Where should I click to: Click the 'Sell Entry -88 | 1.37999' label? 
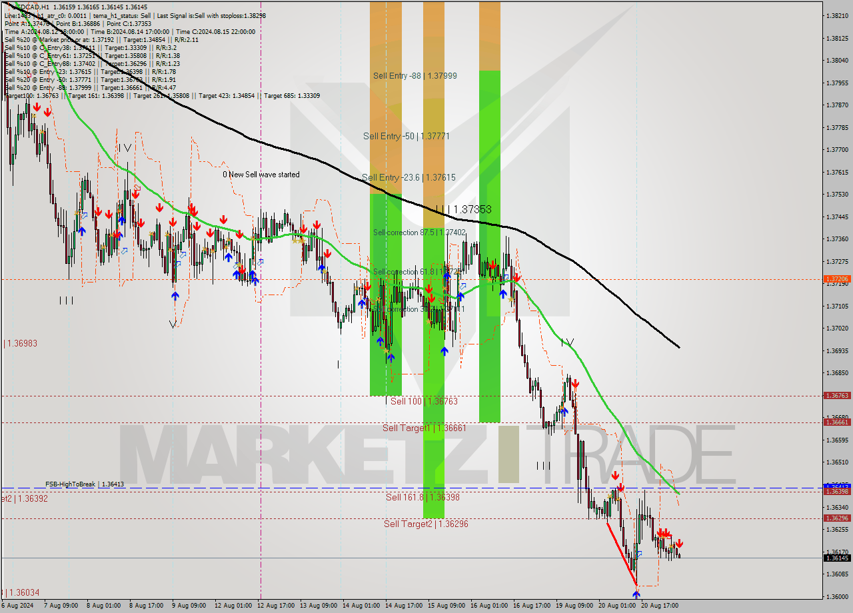[x=415, y=76]
